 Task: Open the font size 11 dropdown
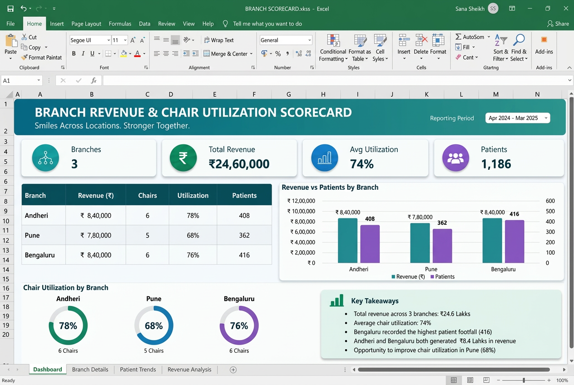(x=125, y=40)
